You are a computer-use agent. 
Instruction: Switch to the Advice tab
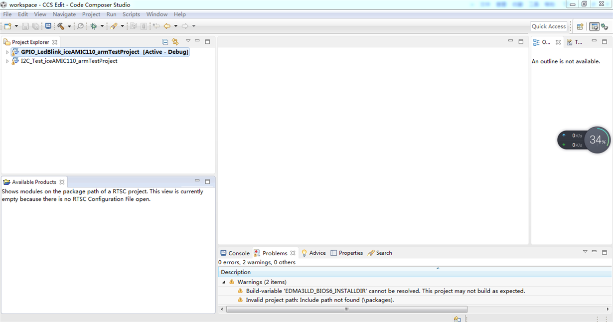[x=313, y=253]
